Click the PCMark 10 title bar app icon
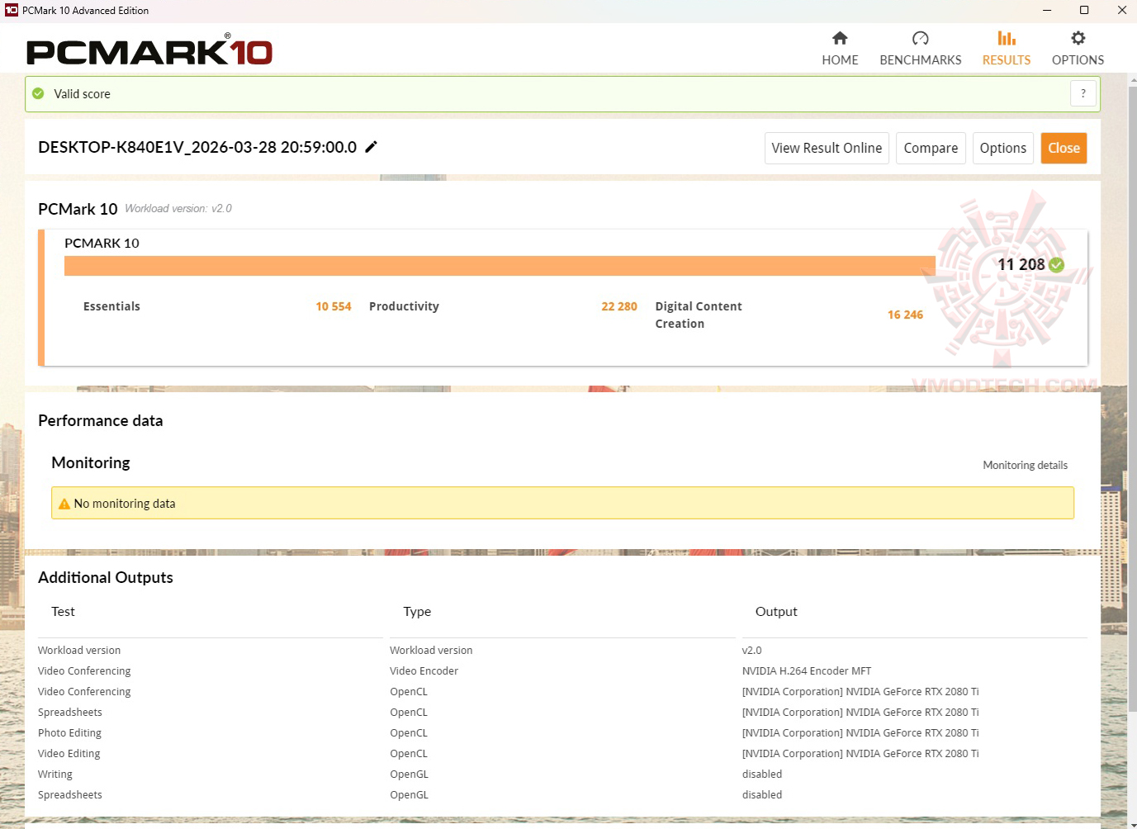The height and width of the screenshot is (829, 1137). pyautogui.click(x=12, y=11)
